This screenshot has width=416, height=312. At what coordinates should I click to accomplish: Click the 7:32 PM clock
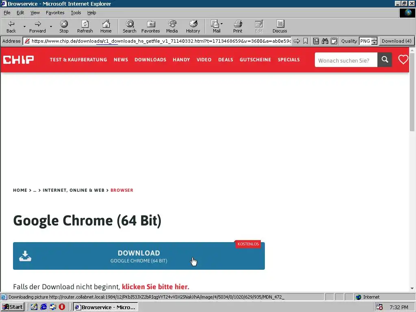click(x=399, y=307)
